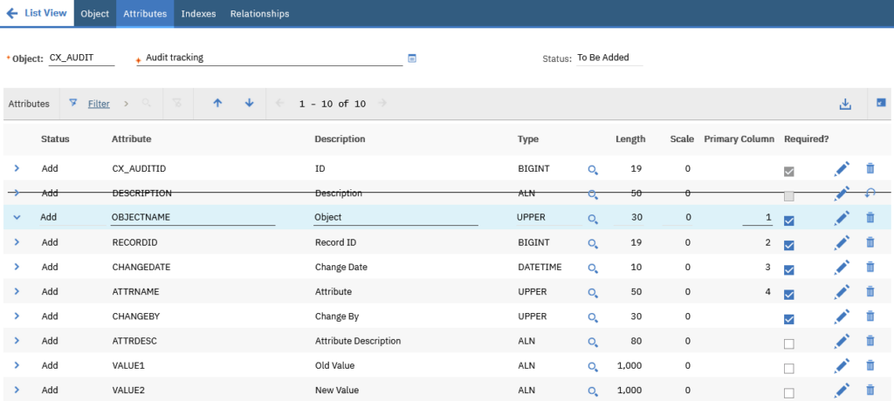
Task: Check Required for the ATTRDESC attribute
Action: pyautogui.click(x=789, y=343)
